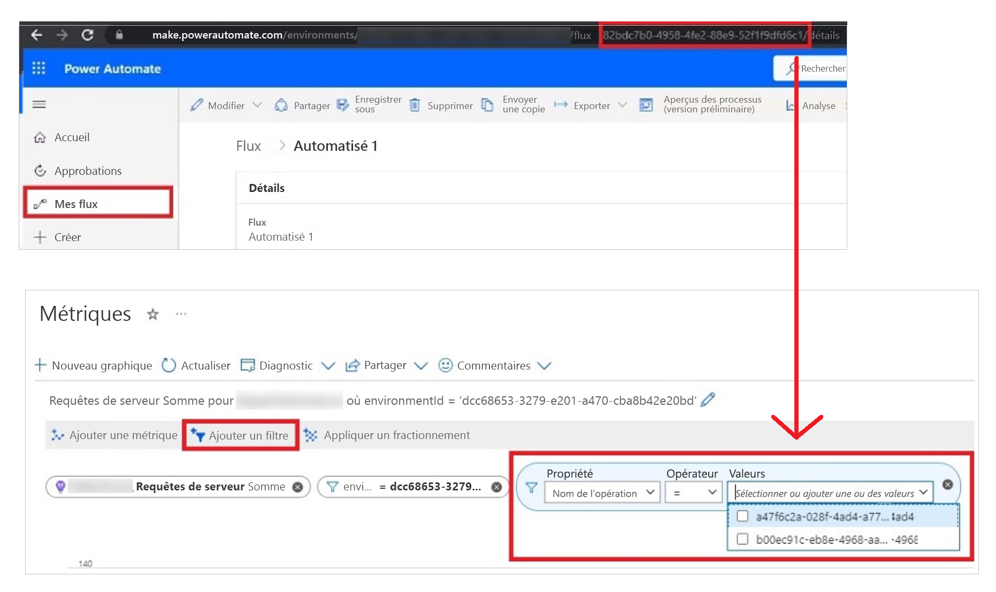Click Ajouter une métrique button

click(x=114, y=435)
